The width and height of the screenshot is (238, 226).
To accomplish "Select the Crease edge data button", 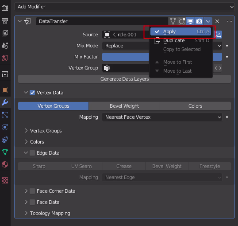I will (124, 166).
